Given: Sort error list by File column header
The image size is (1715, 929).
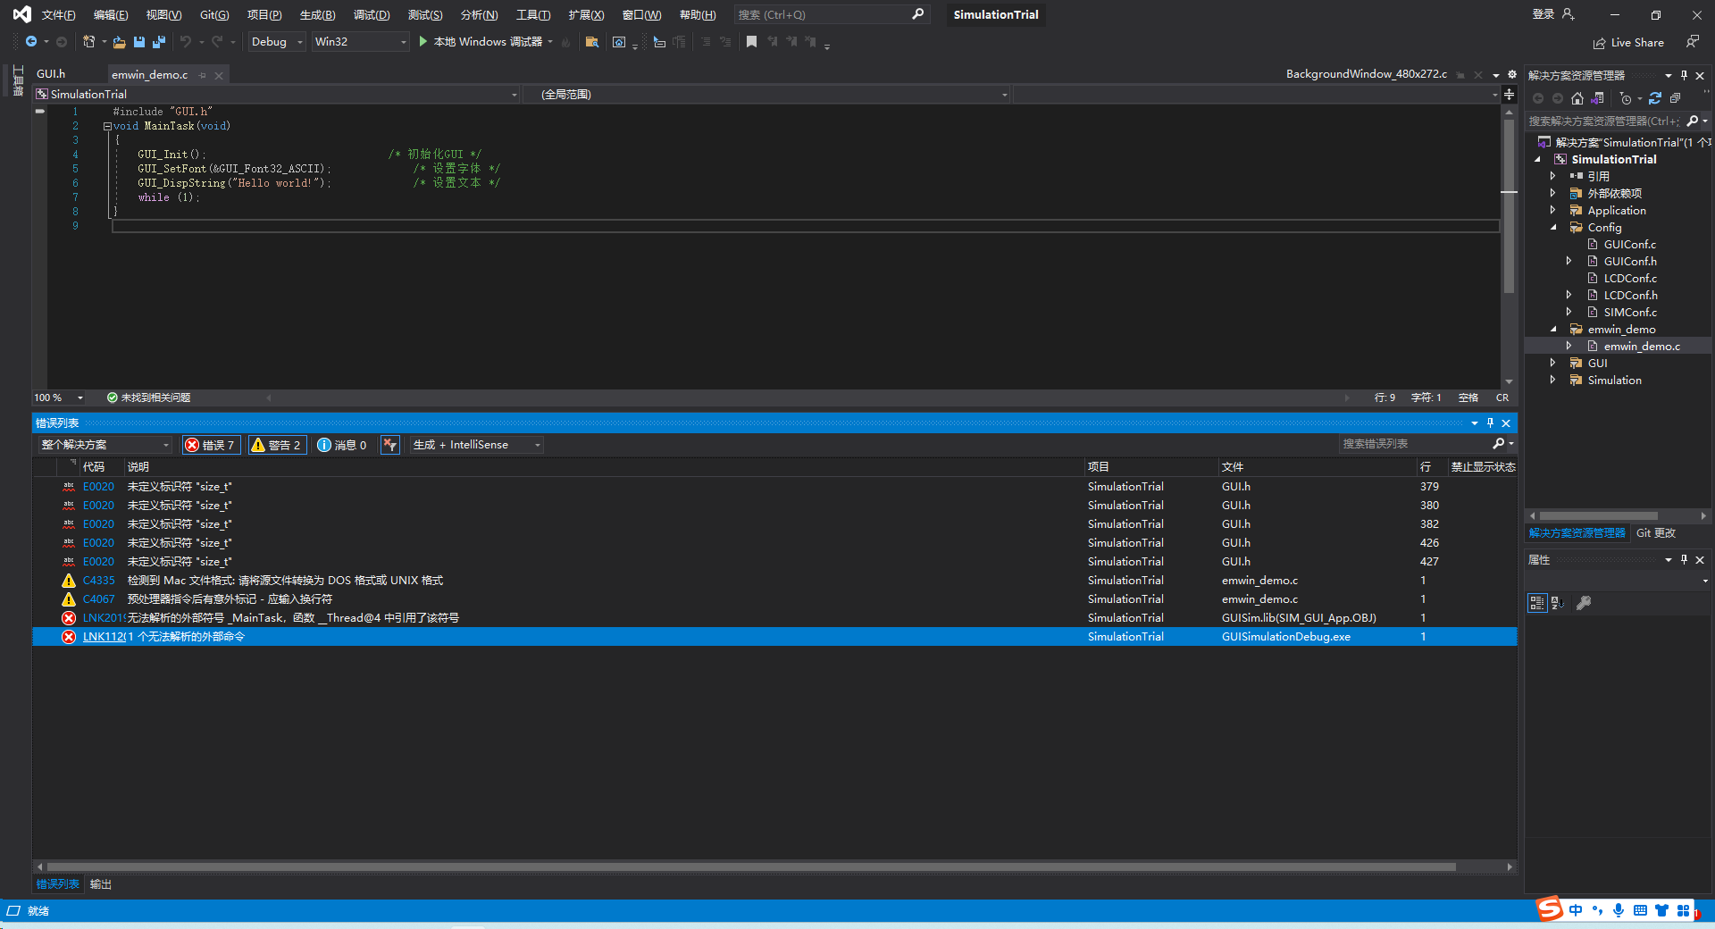Looking at the screenshot, I should 1317,467.
